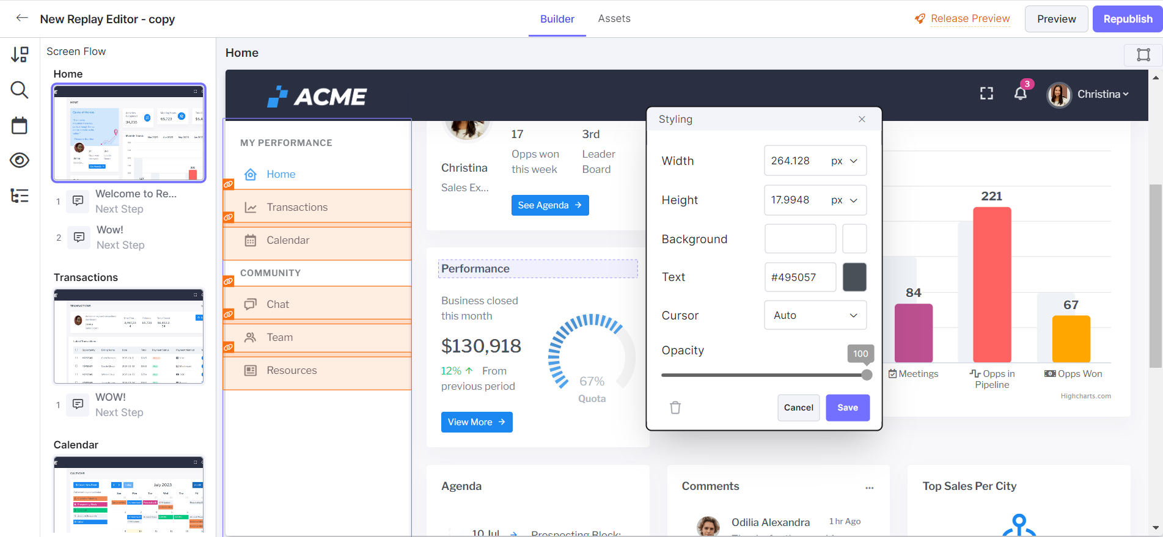Click the step icon for WOW! under Transactions
This screenshot has width=1163, height=537.
(x=78, y=404)
